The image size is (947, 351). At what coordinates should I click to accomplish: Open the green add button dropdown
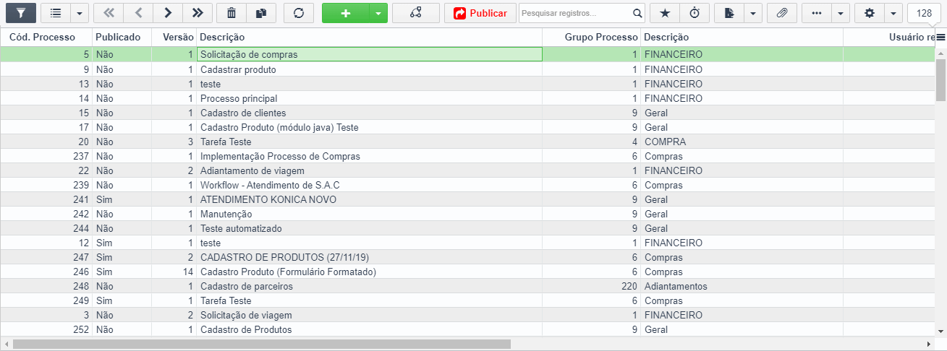[x=378, y=13]
